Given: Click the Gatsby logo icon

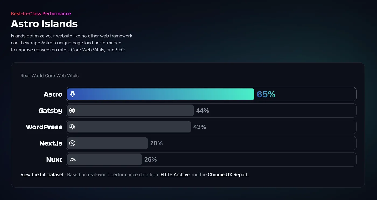Looking at the screenshot, I should pyautogui.click(x=72, y=110).
